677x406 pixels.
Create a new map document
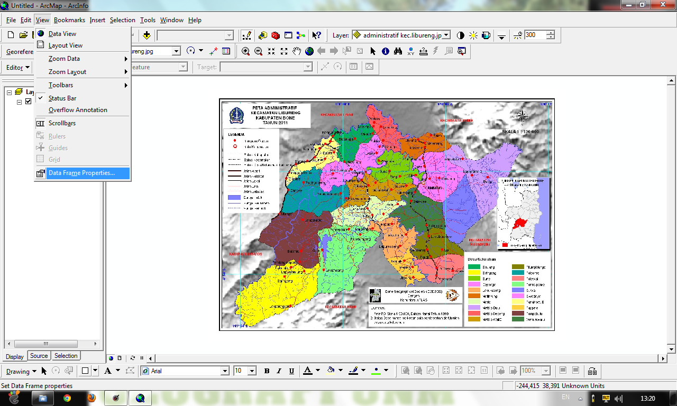[11, 35]
